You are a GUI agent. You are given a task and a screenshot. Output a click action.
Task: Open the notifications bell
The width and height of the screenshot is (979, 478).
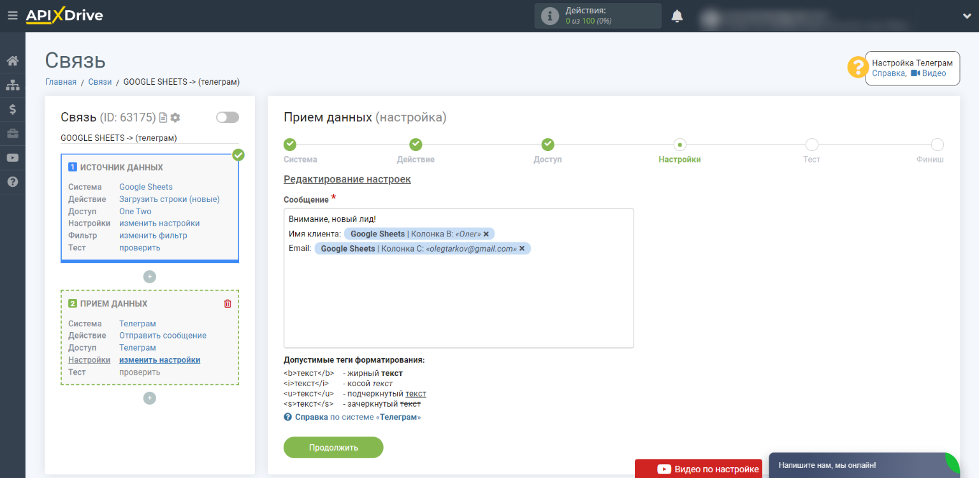click(x=677, y=17)
